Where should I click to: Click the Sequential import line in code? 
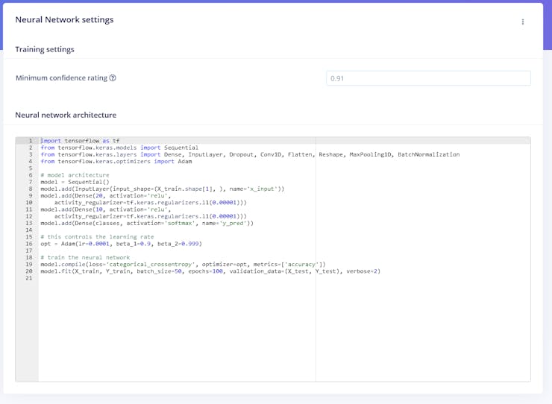coord(119,148)
